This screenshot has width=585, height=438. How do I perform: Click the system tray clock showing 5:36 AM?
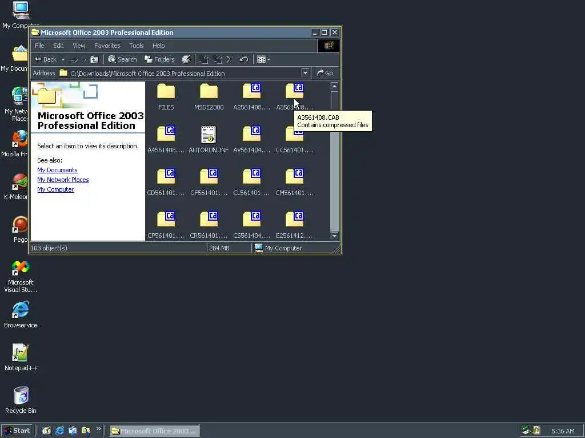(563, 431)
